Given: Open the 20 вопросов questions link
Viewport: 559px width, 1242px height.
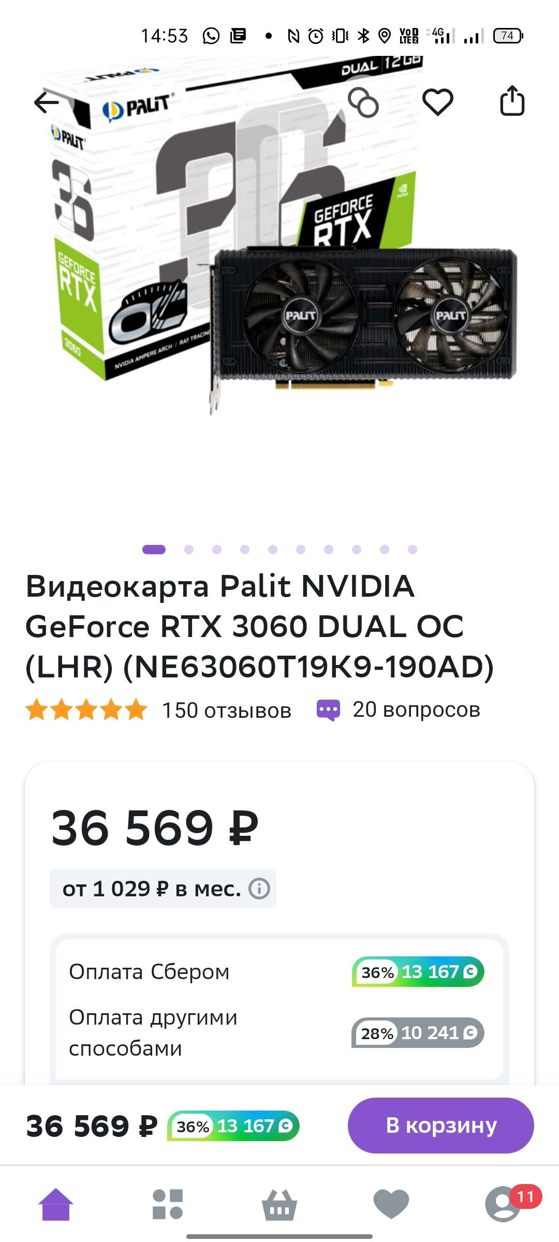Looking at the screenshot, I should tap(417, 709).
